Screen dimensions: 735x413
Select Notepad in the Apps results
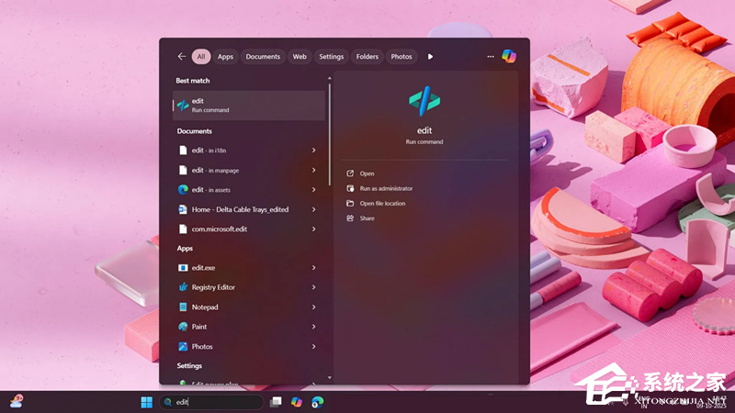pyautogui.click(x=204, y=307)
